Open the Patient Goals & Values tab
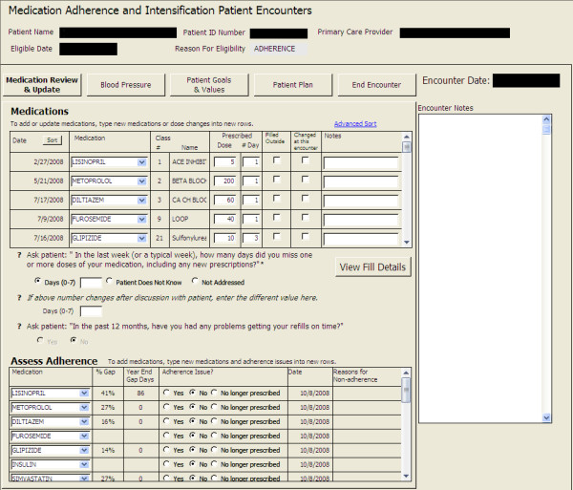The image size is (573, 490). (x=208, y=85)
